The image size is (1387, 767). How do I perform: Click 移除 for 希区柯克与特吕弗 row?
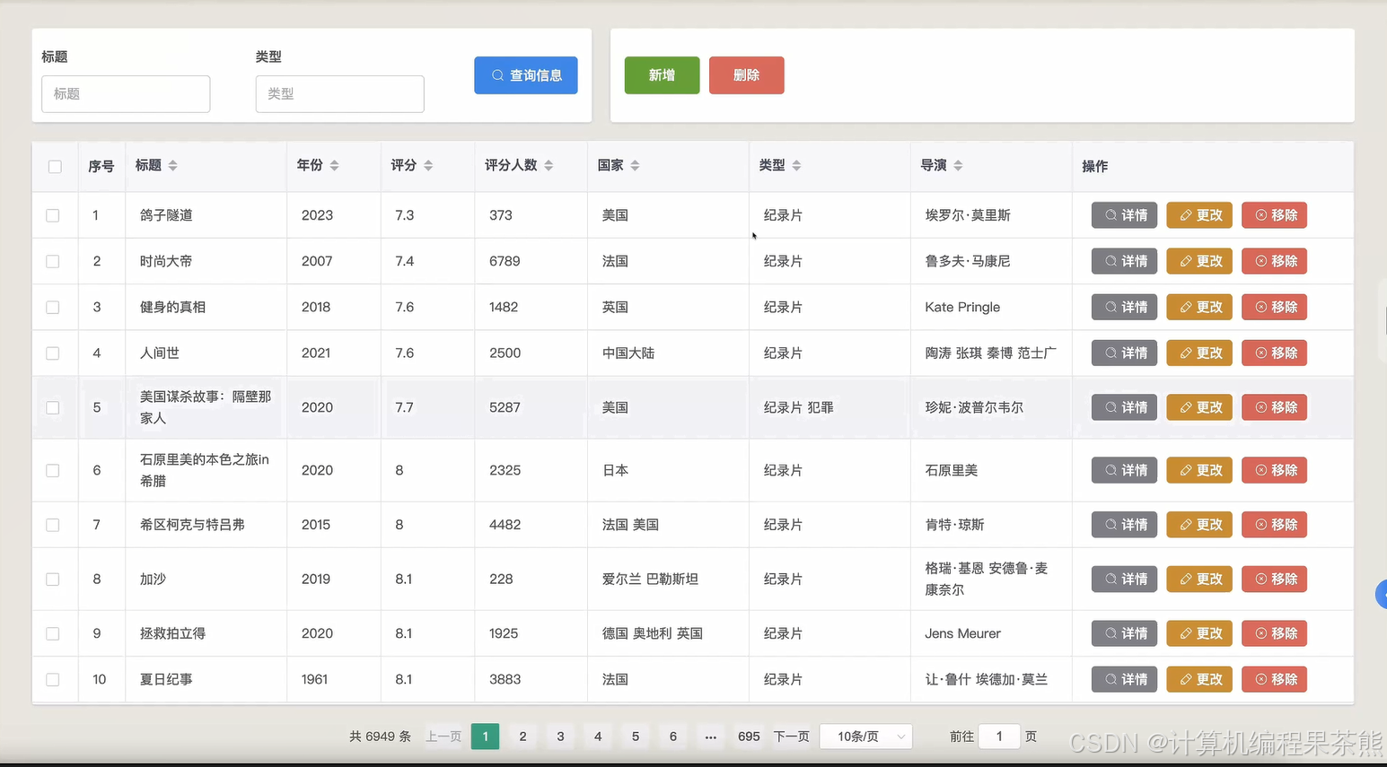(1274, 525)
